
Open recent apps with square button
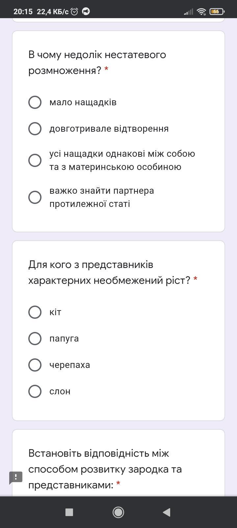tap(69, 512)
